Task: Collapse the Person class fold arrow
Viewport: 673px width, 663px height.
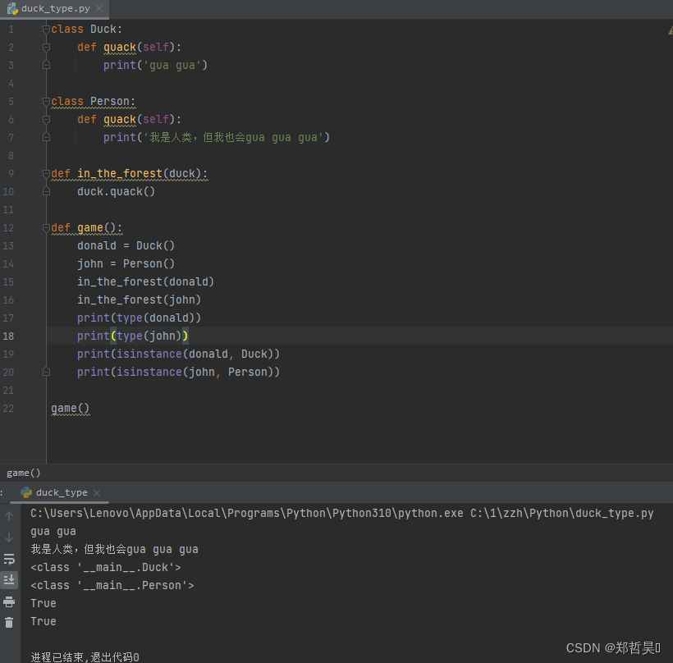Action: (46, 101)
